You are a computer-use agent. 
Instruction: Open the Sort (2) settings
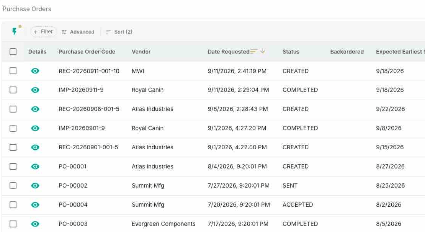point(119,32)
